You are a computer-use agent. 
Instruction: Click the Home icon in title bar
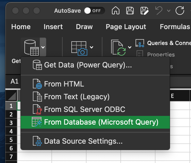(x=115, y=10)
